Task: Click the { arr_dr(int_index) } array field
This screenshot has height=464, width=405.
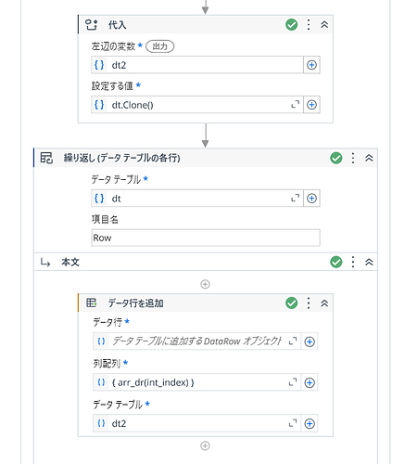Action: coord(196,382)
